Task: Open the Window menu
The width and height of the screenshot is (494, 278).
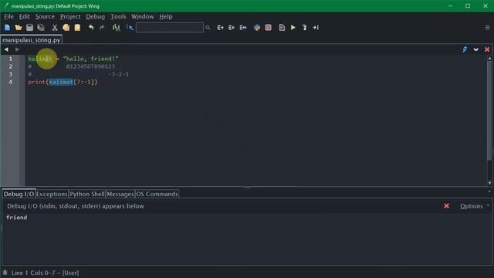Action: click(142, 16)
